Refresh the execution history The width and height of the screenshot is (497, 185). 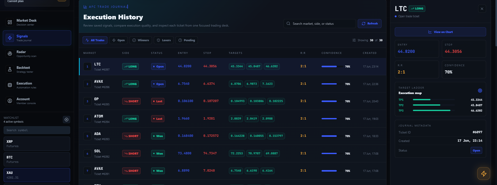click(x=370, y=23)
